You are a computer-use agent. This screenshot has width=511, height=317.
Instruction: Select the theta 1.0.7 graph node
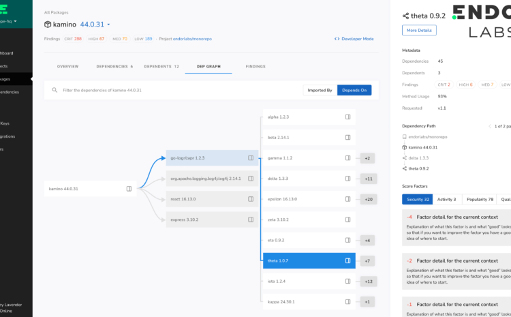pos(309,260)
